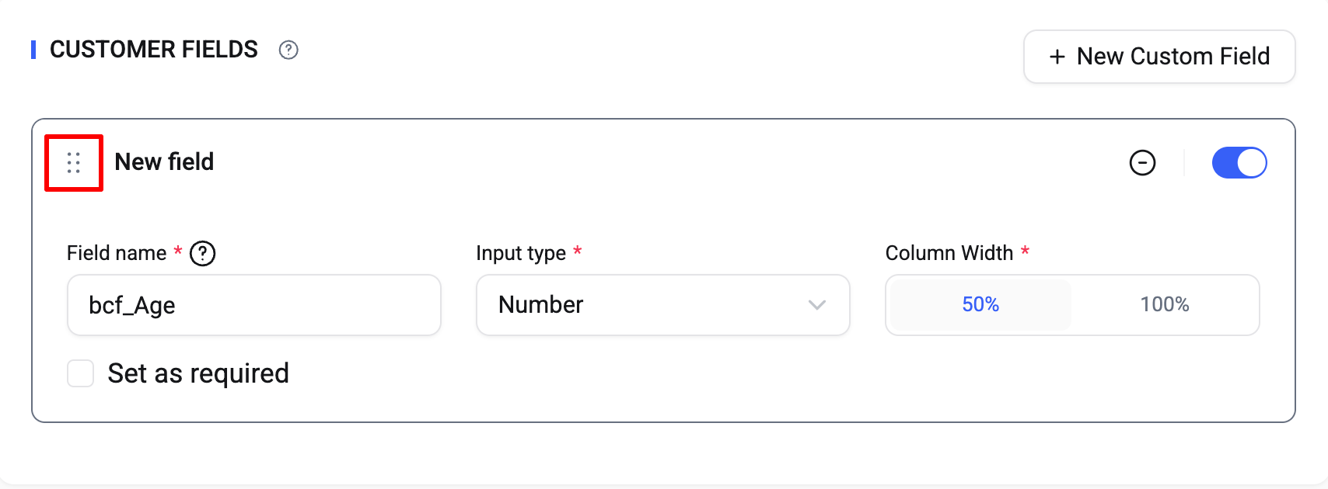The image size is (1328, 489).
Task: Add a field via New Custom Field button
Action: click(x=1159, y=57)
